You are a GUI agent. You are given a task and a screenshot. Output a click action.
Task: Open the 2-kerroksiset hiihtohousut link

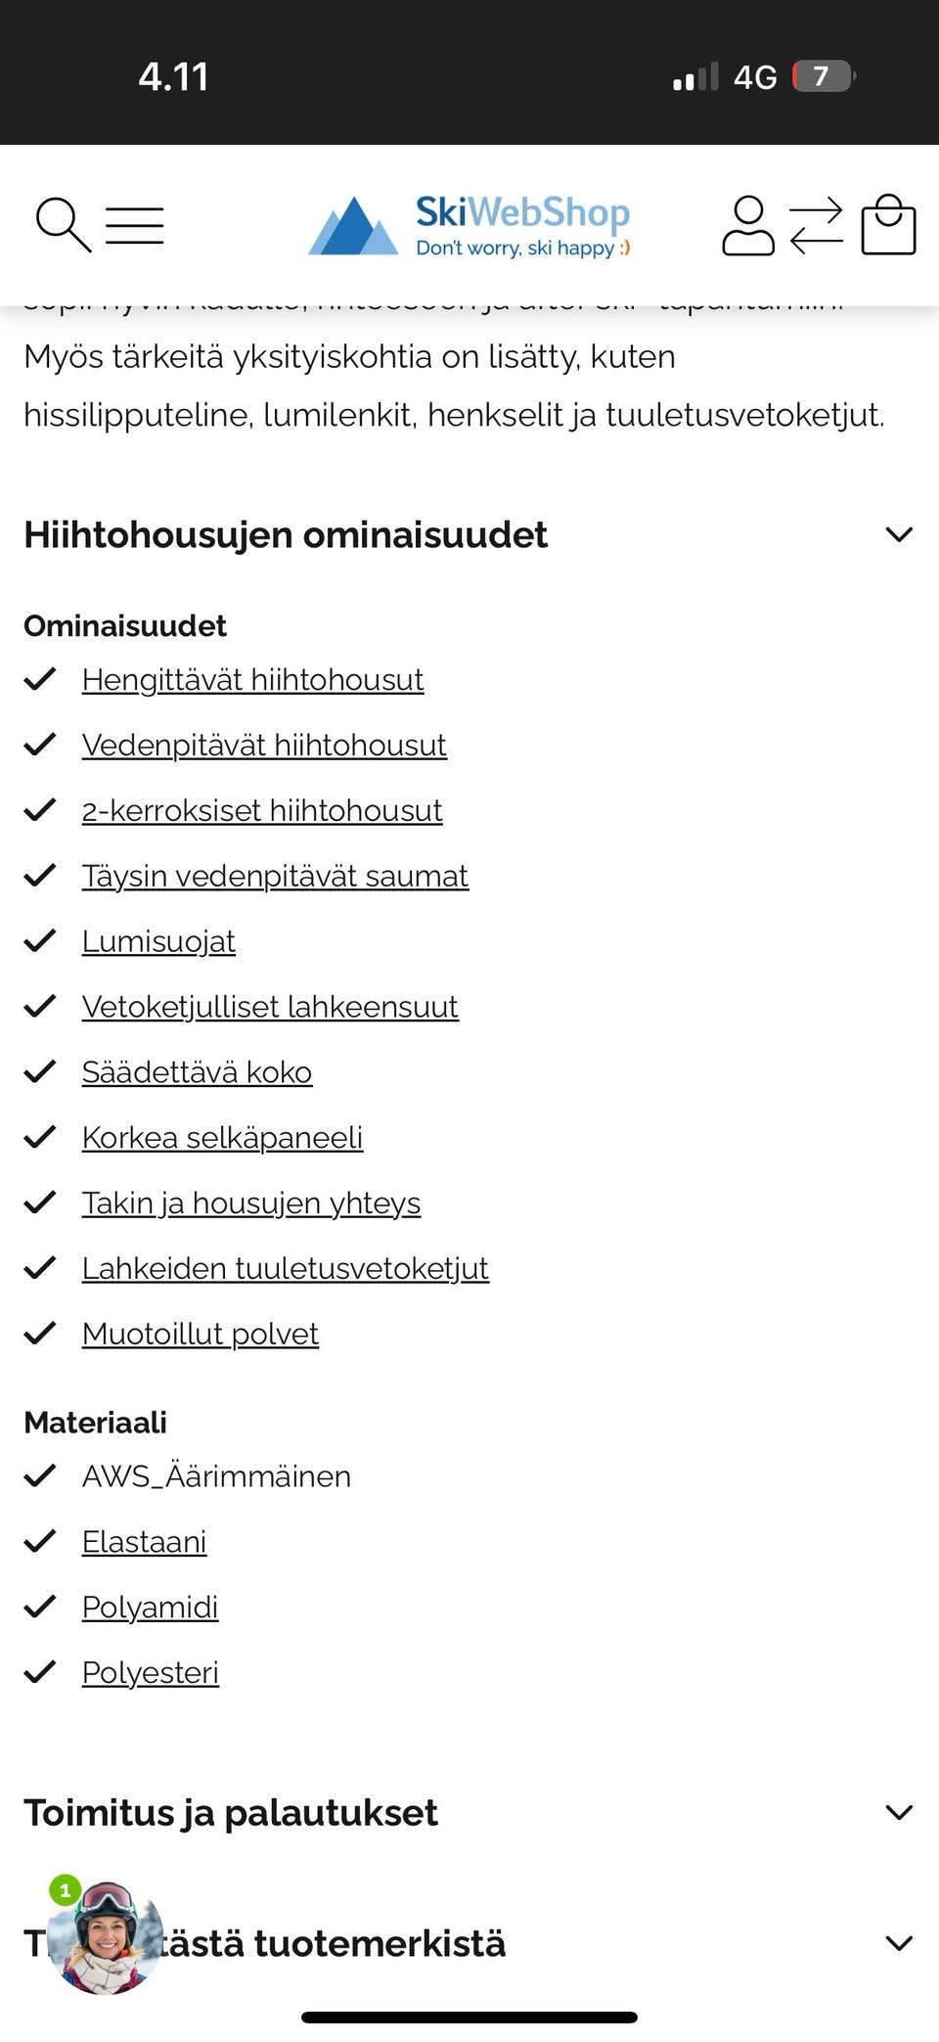pyautogui.click(x=262, y=810)
